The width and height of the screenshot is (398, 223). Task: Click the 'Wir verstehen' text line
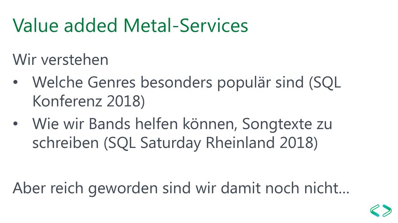(x=60, y=60)
